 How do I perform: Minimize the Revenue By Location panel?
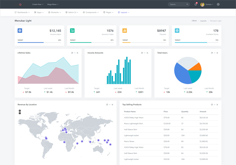pyautogui.click(x=110, y=104)
